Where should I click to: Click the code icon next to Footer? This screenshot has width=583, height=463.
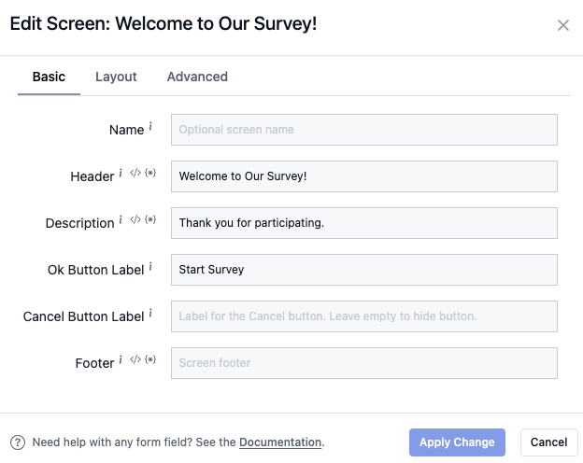(135, 360)
